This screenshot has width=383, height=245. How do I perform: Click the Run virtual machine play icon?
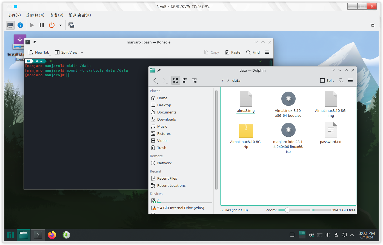pyautogui.click(x=32, y=25)
